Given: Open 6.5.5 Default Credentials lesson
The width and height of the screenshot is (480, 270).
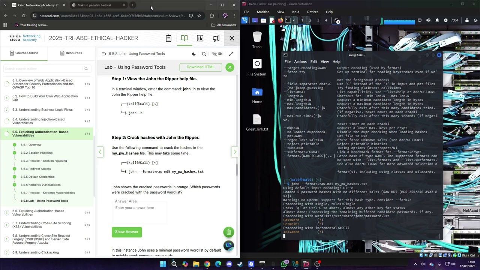Looking at the screenshot, I should pyautogui.click(x=37, y=177).
